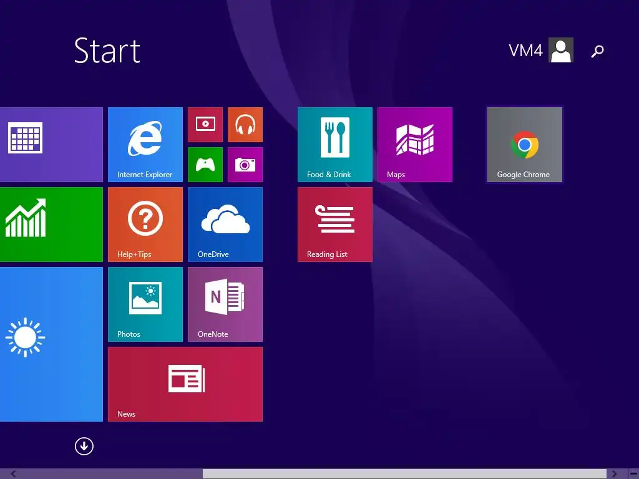The image size is (639, 479).
Task: Launch Internet Explorer tile
Action: 145,145
